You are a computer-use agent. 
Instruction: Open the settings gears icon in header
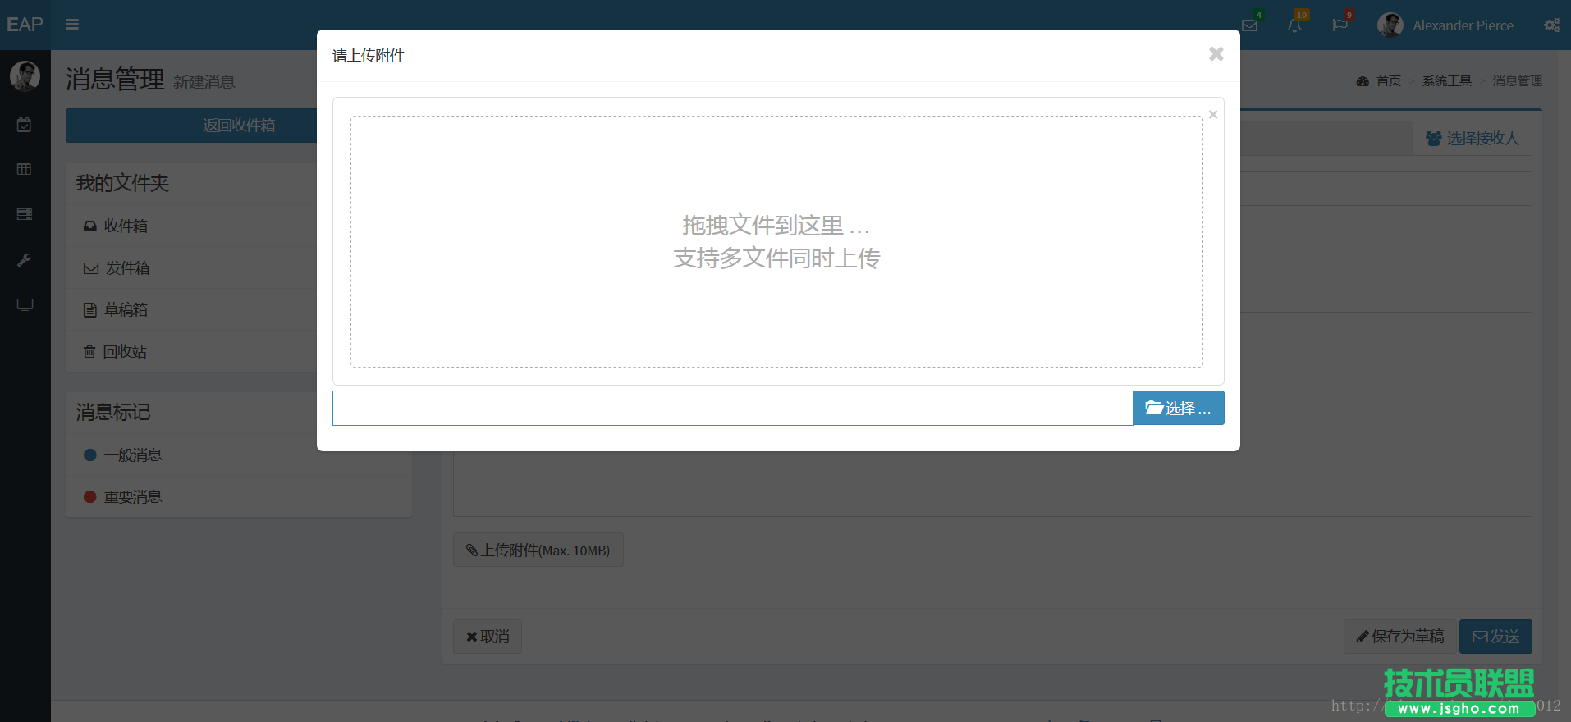pos(1551,25)
